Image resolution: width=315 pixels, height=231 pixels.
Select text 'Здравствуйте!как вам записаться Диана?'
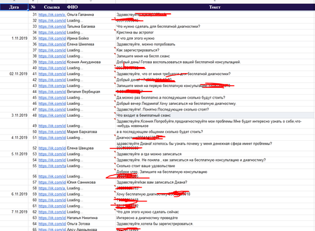click(x=152, y=182)
